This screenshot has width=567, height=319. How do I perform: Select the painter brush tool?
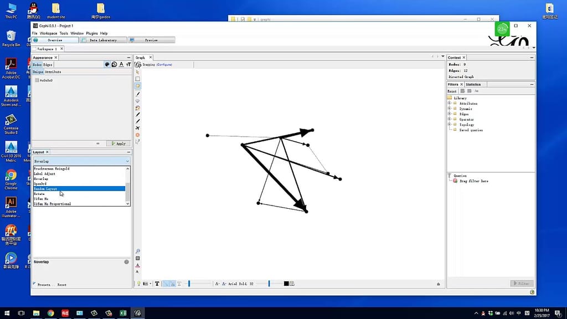(x=137, y=94)
